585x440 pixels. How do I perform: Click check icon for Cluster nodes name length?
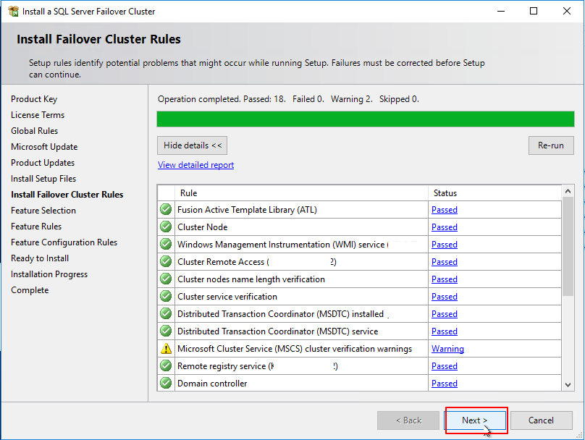[166, 279]
